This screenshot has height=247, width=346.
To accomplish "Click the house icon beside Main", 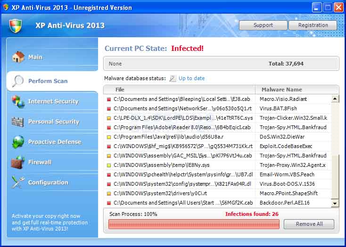I will (18, 57).
